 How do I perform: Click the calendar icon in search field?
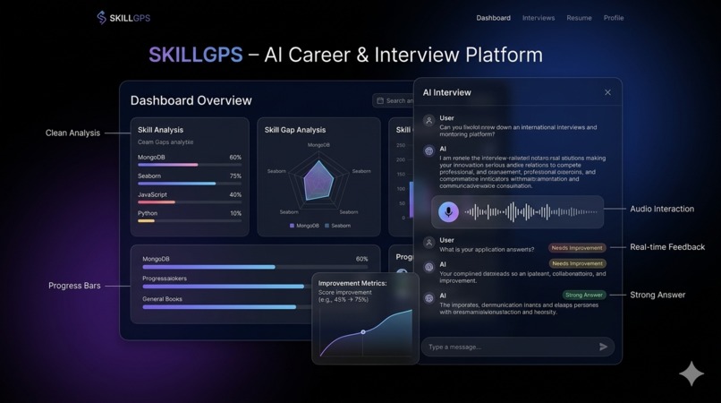point(380,101)
